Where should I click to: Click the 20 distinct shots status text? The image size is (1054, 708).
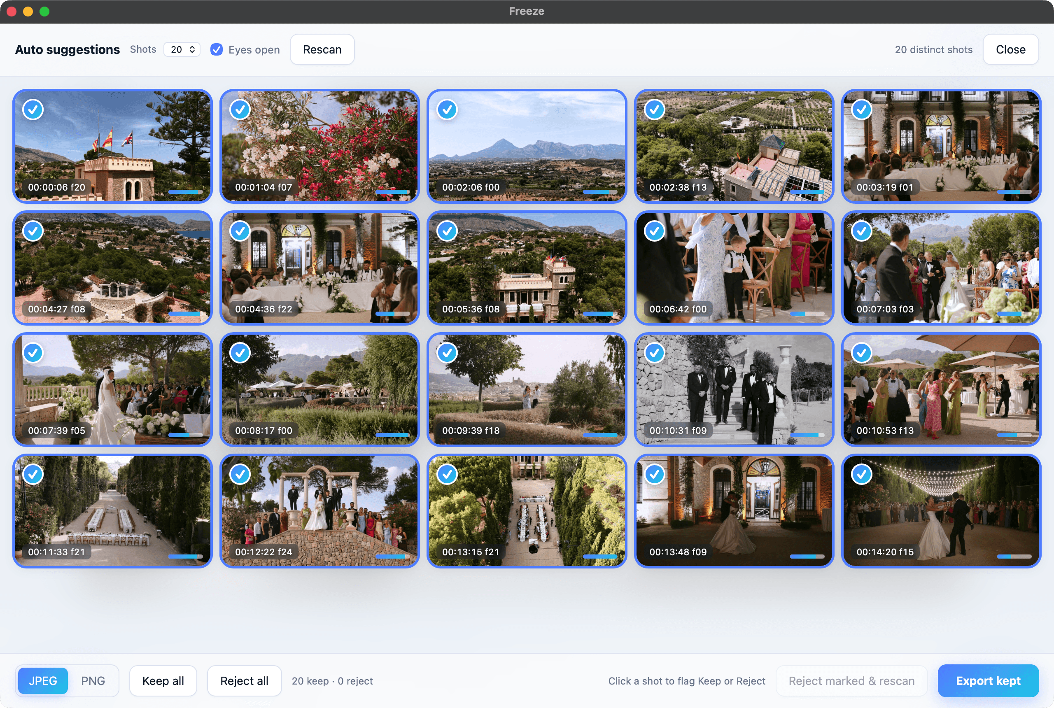click(933, 50)
